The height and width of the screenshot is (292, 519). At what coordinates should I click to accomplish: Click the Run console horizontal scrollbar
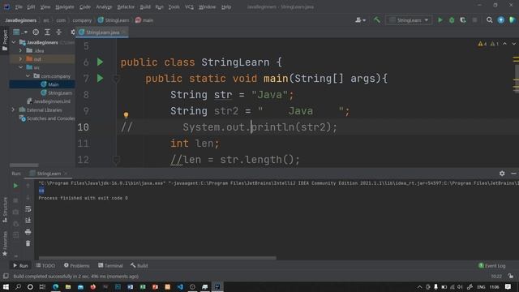157,258
